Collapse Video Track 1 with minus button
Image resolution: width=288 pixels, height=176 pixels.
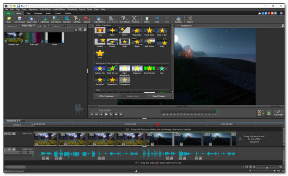[6, 134]
